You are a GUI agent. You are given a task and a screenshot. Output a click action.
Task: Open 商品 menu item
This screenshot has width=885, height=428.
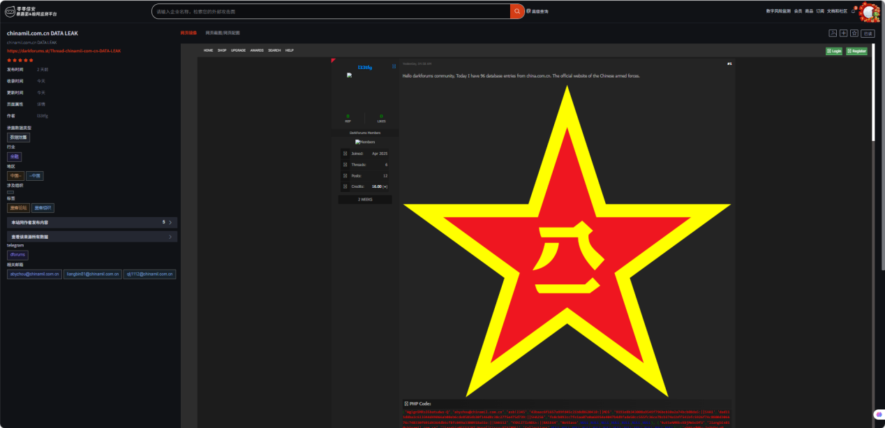809,11
